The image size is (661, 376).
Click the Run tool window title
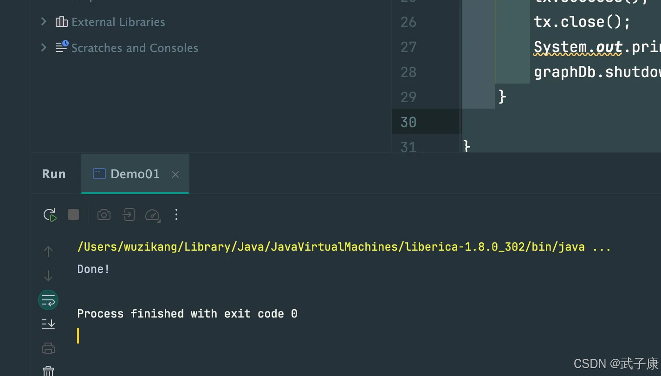(x=54, y=174)
